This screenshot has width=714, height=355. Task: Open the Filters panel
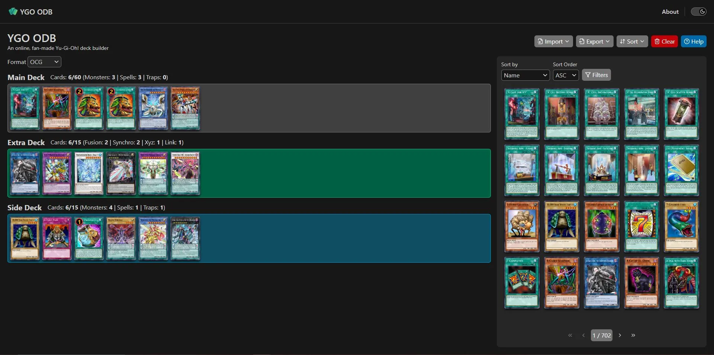click(x=596, y=75)
